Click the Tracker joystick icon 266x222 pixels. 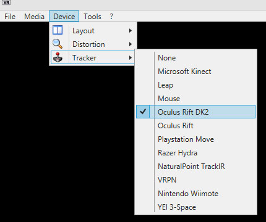tap(58, 57)
